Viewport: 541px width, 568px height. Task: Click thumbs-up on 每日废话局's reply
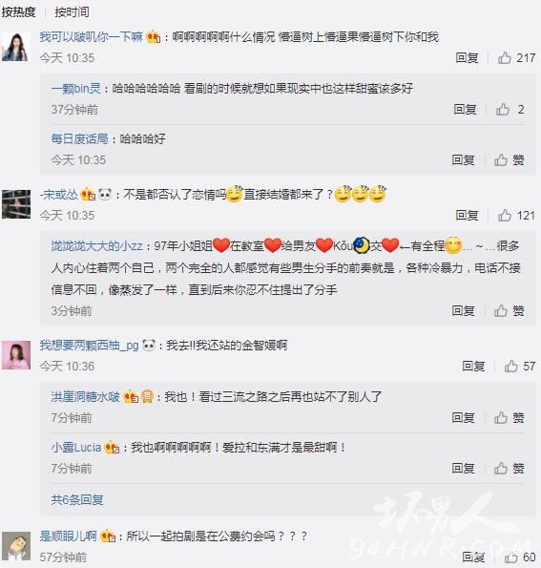pyautogui.click(x=510, y=160)
